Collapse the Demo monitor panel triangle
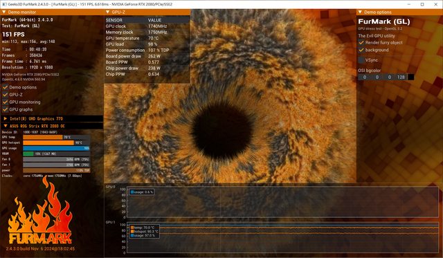This screenshot has height=258, width=443. click(4, 12)
